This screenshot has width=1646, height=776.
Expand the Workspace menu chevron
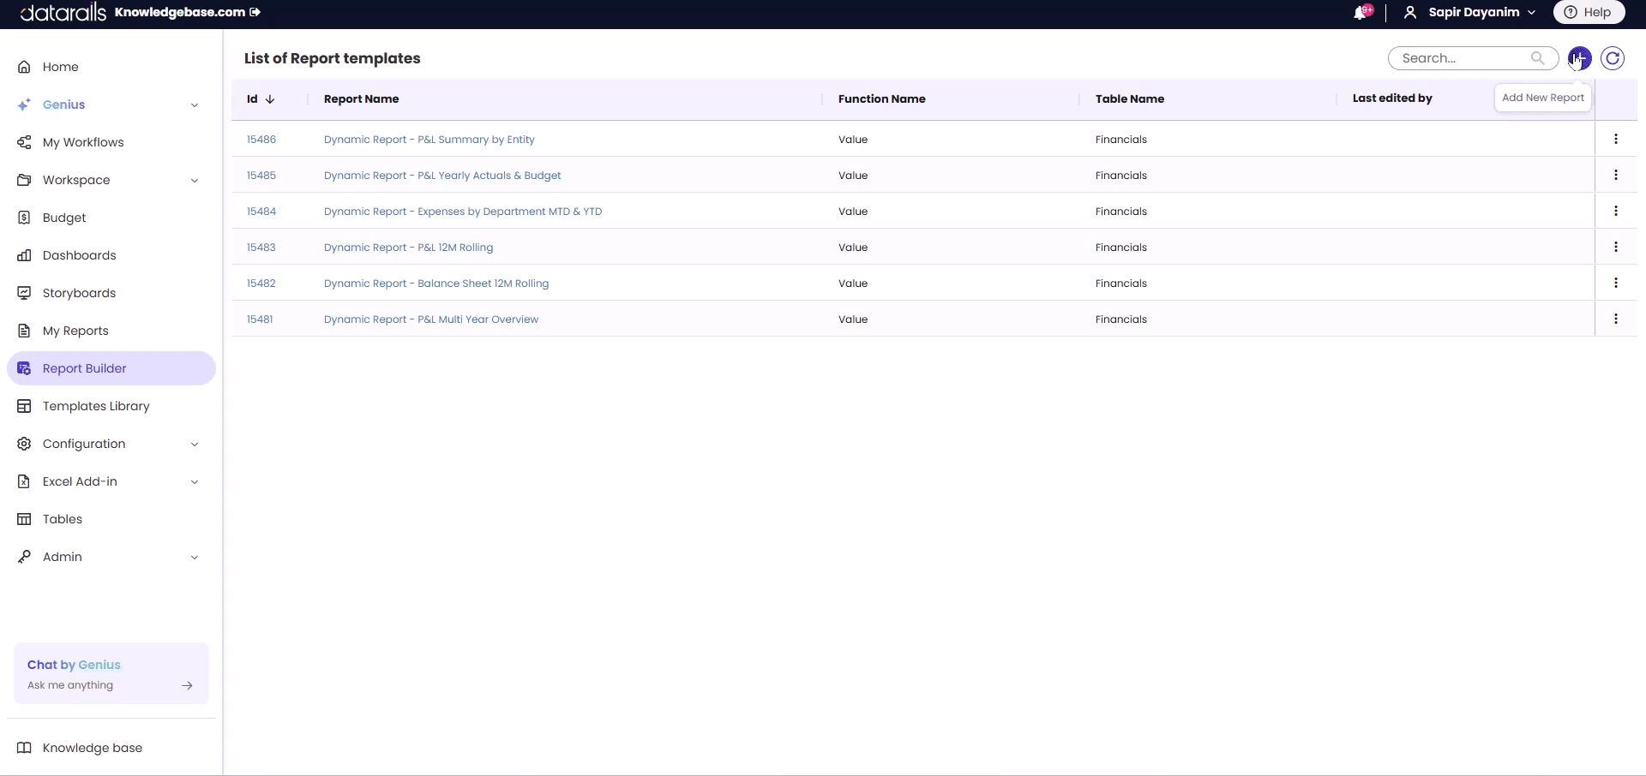pyautogui.click(x=195, y=181)
